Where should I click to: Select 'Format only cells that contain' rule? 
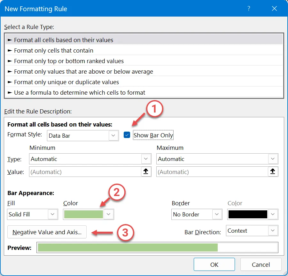[x=54, y=50]
